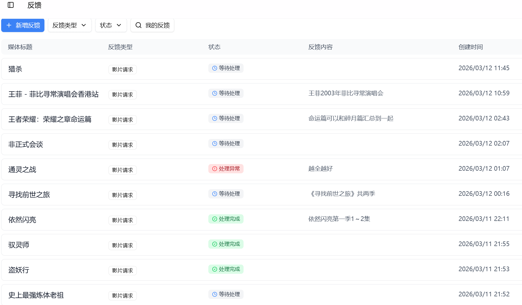The width and height of the screenshot is (522, 305).
Task: Expand the 状态 filter dropdown
Action: point(111,25)
